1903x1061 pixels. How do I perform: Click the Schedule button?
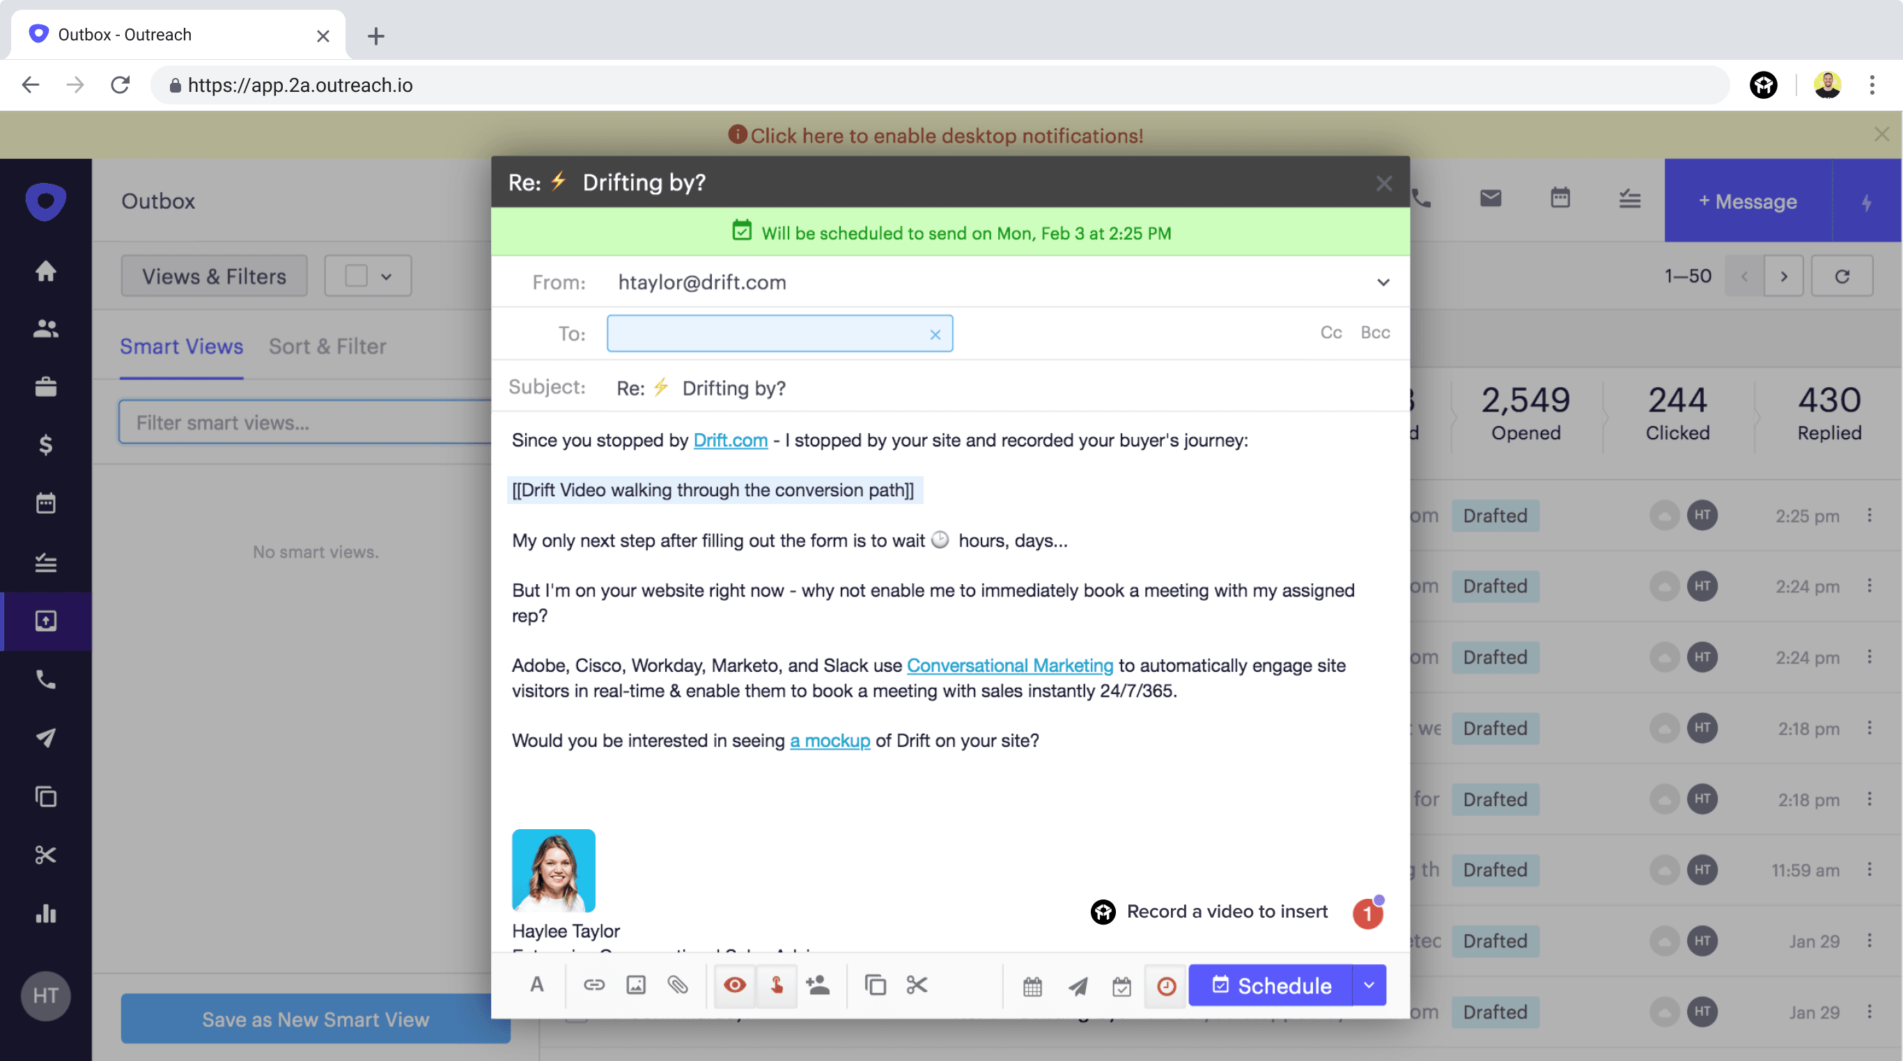(x=1271, y=986)
